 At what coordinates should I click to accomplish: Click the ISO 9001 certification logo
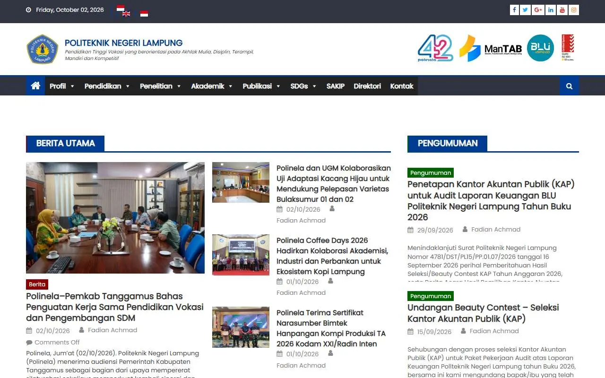coord(568,48)
